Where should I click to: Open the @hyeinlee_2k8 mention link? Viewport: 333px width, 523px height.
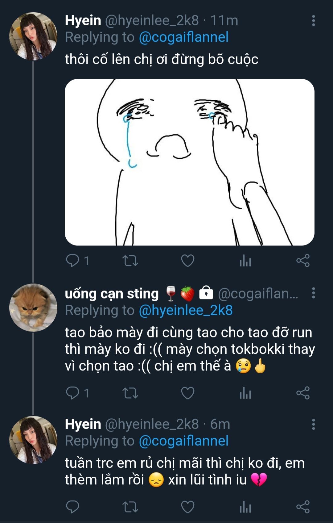point(186,310)
